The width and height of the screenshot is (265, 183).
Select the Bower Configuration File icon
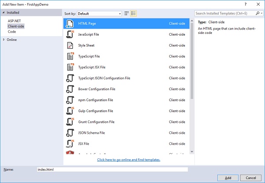click(x=70, y=89)
